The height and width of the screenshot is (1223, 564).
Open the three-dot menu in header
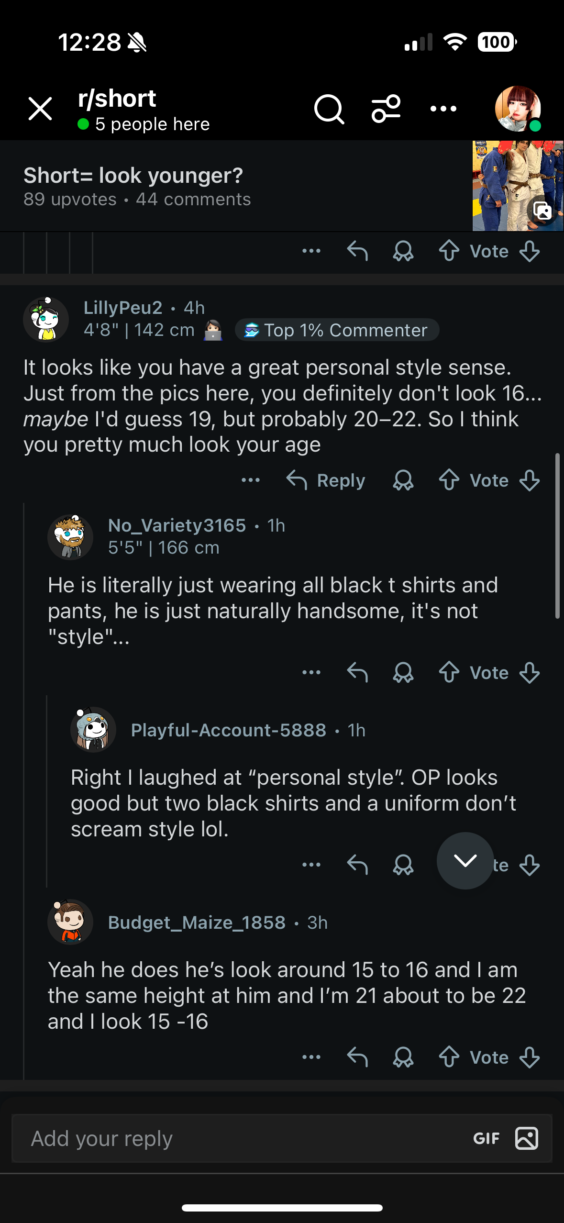point(443,109)
